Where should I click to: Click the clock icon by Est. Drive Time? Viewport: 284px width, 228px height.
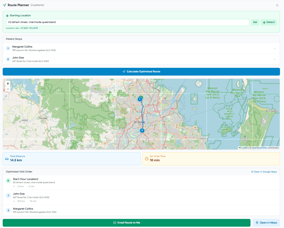click(147, 159)
